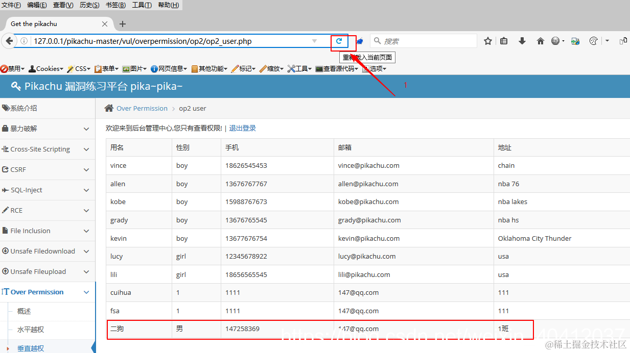
Task: Open the palette cookie extension icon
Action: [593, 41]
